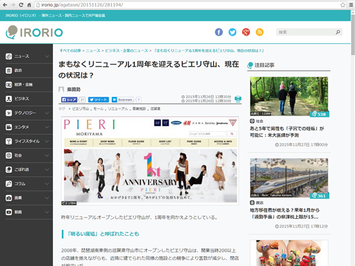
Task: Open the forest family walking article thumbnail
Action: pyautogui.click(x=289, y=96)
